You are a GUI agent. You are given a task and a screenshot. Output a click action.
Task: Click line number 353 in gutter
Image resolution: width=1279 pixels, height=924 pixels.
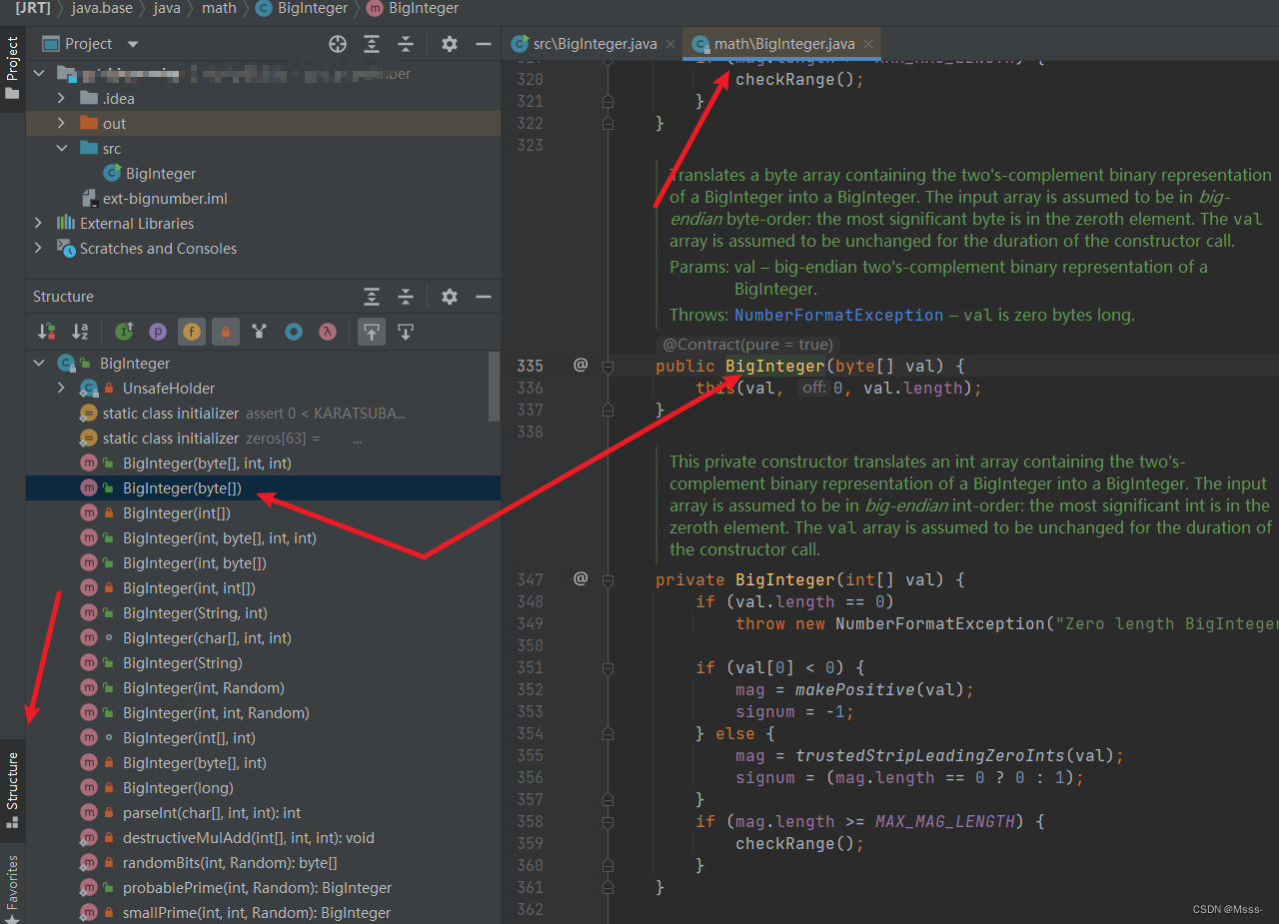(x=531, y=711)
